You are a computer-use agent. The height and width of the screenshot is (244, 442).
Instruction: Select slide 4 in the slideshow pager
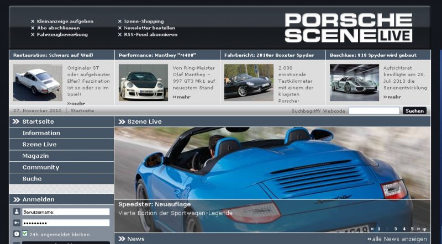pos(404,229)
